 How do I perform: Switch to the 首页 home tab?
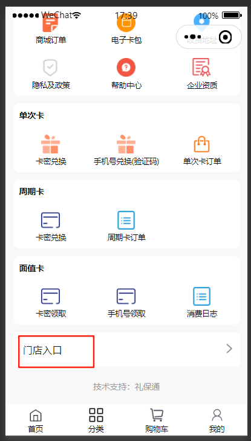[36, 420]
